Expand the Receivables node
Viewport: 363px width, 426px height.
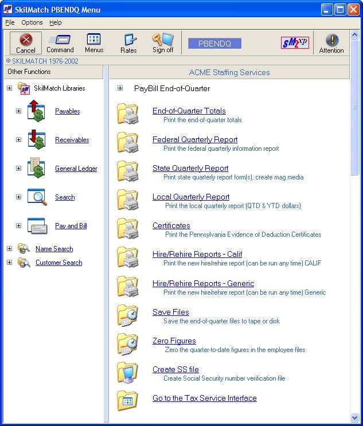(18, 140)
